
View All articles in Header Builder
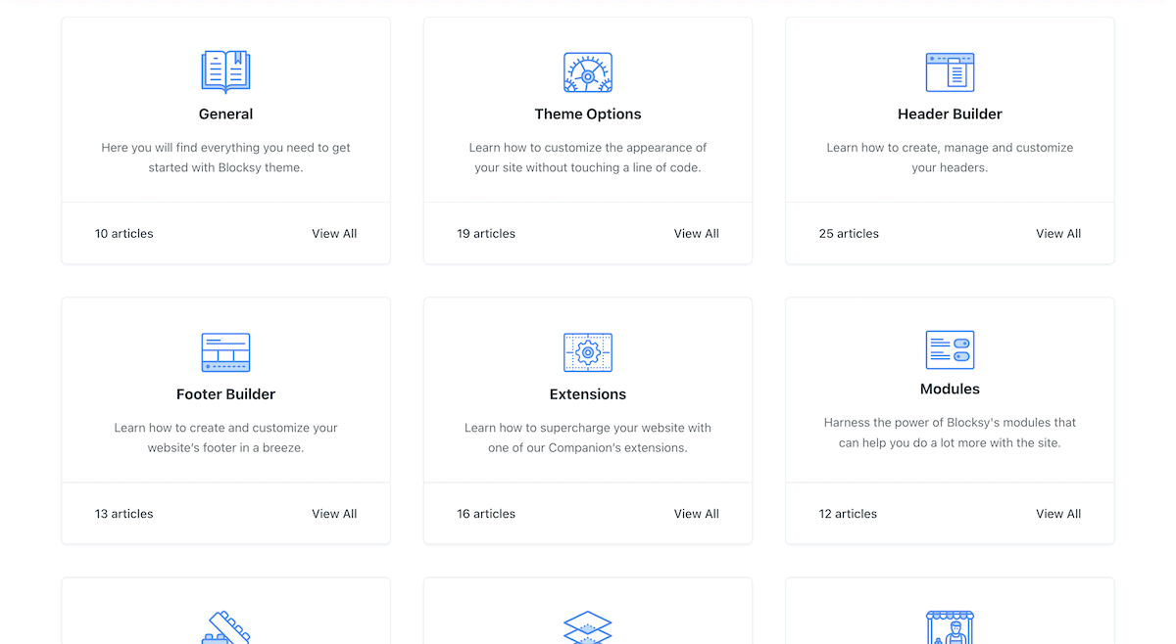pyautogui.click(x=1058, y=233)
